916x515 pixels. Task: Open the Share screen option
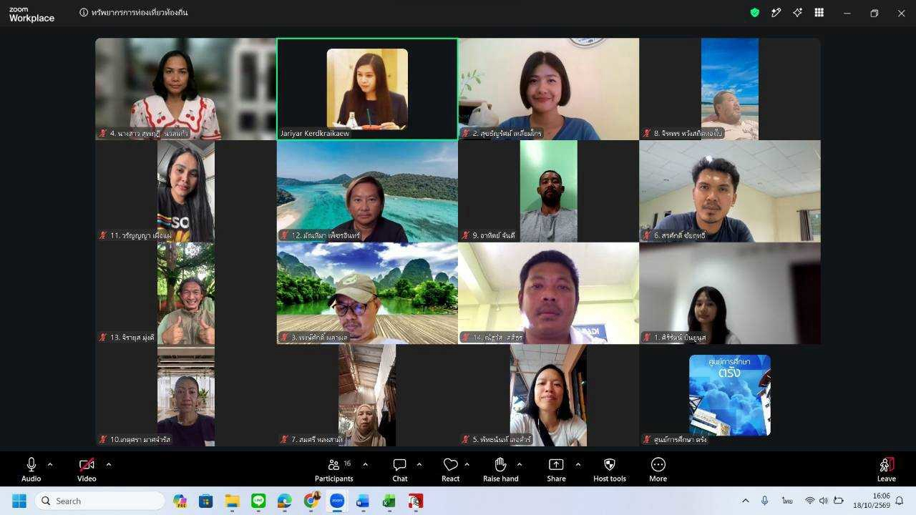pyautogui.click(x=556, y=470)
